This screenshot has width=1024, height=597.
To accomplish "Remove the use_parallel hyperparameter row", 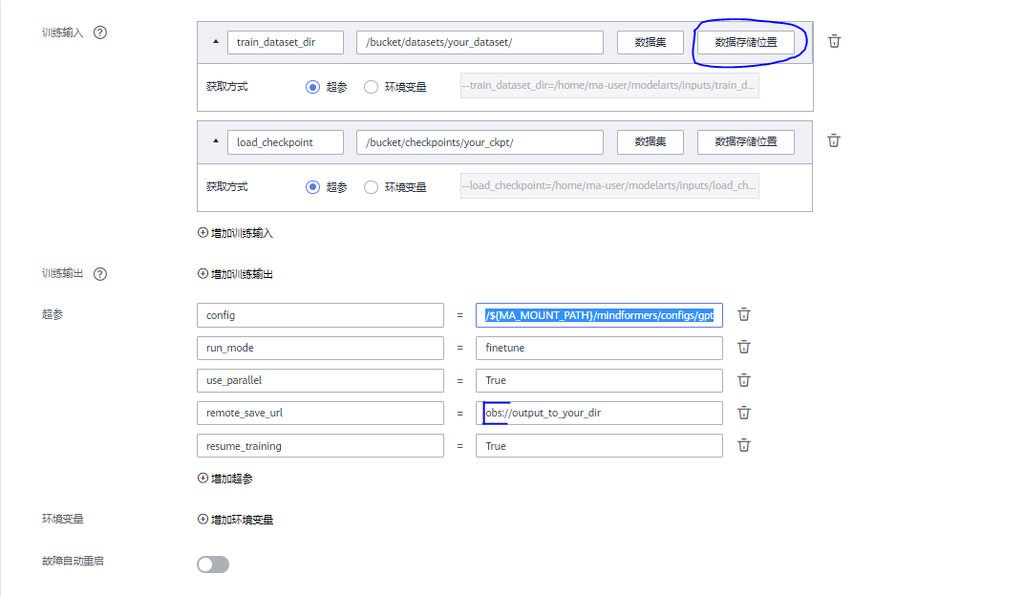I will [x=744, y=380].
